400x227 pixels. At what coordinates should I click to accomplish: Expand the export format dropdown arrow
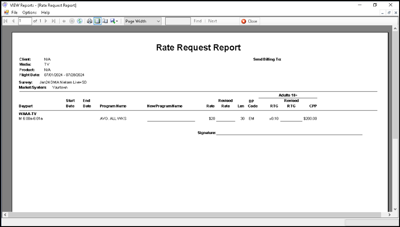117,21
